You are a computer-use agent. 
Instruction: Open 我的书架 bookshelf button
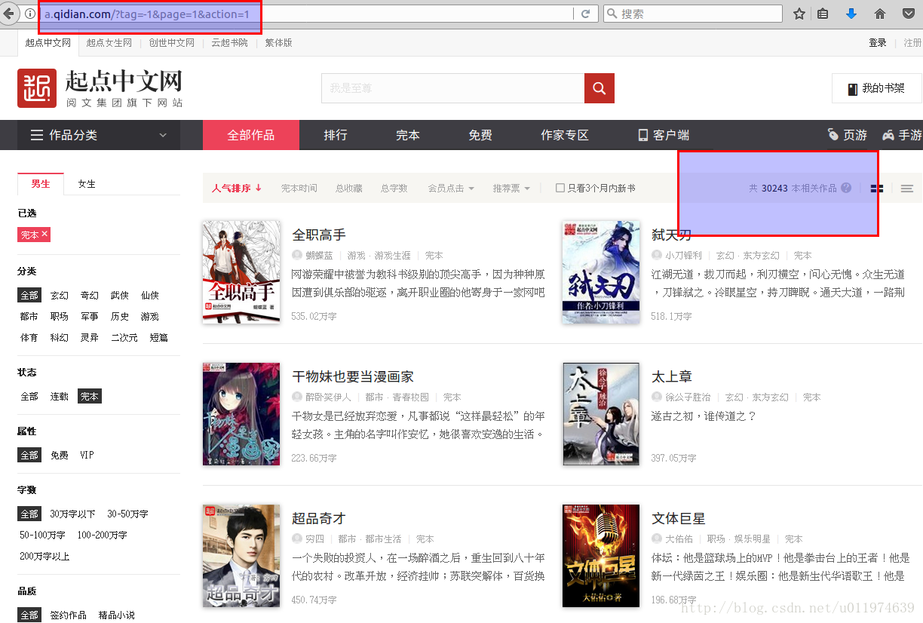[x=875, y=88]
